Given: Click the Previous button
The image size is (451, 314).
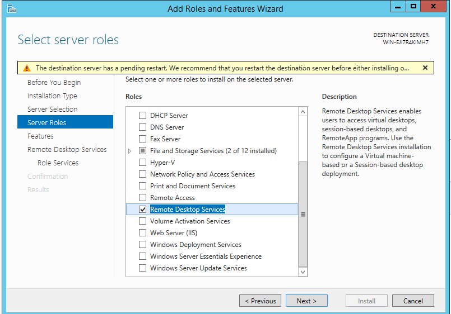Looking at the screenshot, I should 260,301.
